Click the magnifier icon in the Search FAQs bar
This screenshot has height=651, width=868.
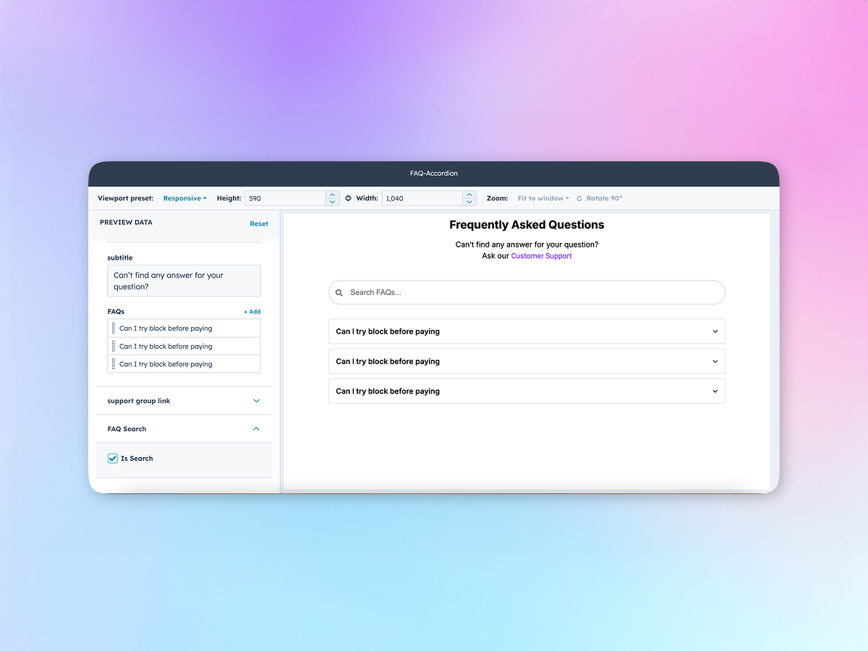tap(339, 292)
